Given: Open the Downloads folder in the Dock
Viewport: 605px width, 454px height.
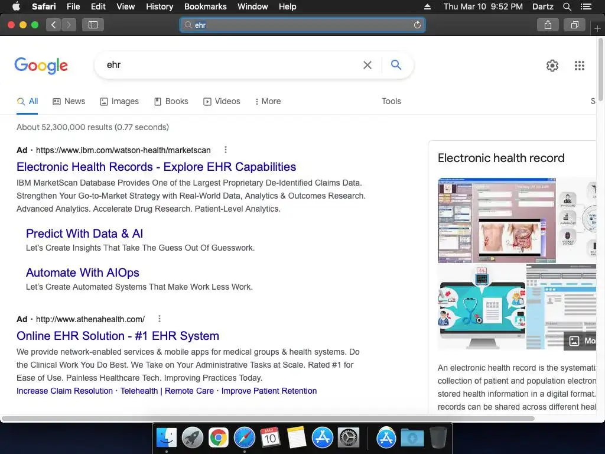Looking at the screenshot, I should [412, 438].
